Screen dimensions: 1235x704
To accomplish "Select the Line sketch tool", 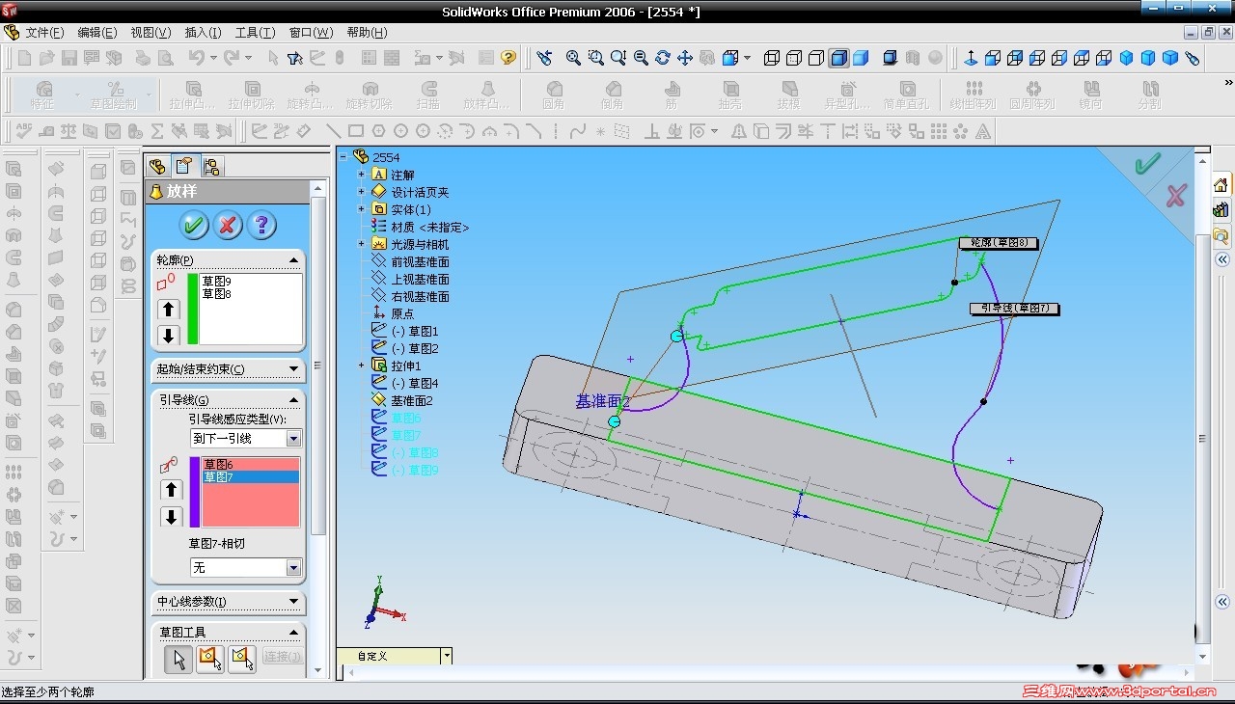I will [x=333, y=131].
